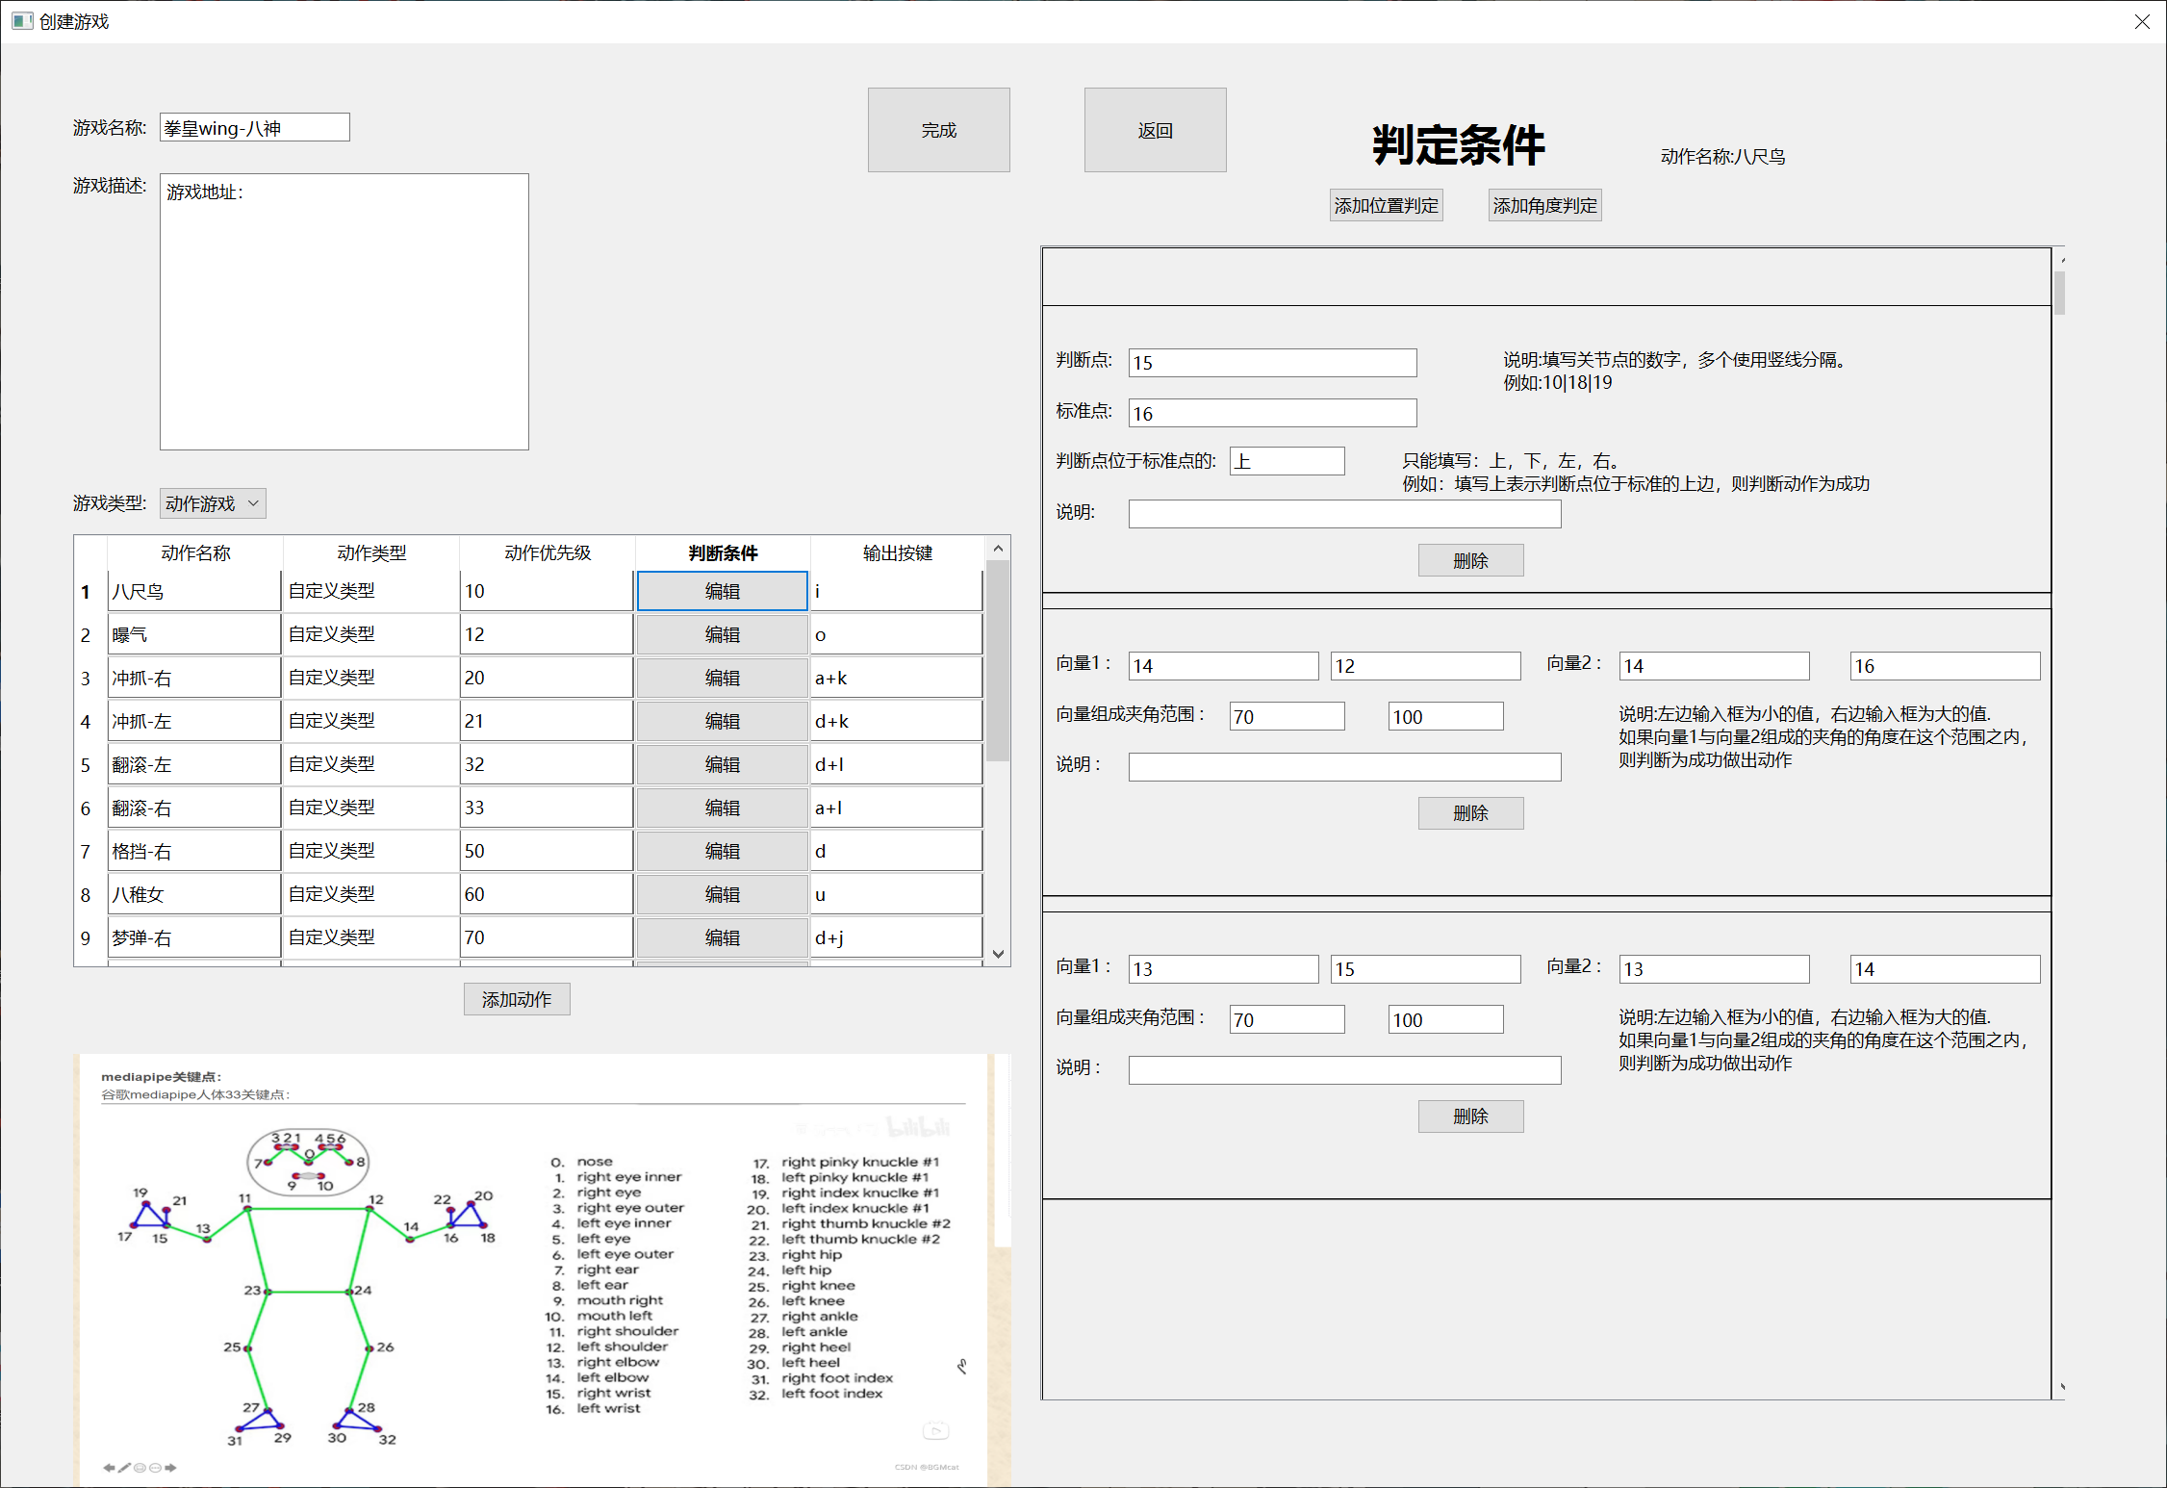
Task: Click 添加角度判定 button
Action: (1544, 205)
